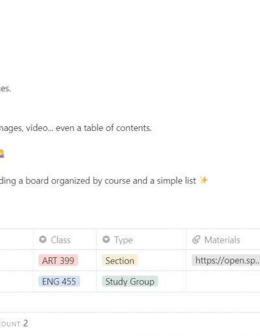Click the board organized by course sentence
Image resolution: width=260 pixels, height=336 pixels.
coord(98,180)
